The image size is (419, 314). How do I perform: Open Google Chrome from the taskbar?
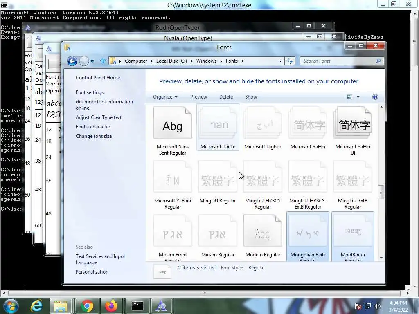[87, 306]
